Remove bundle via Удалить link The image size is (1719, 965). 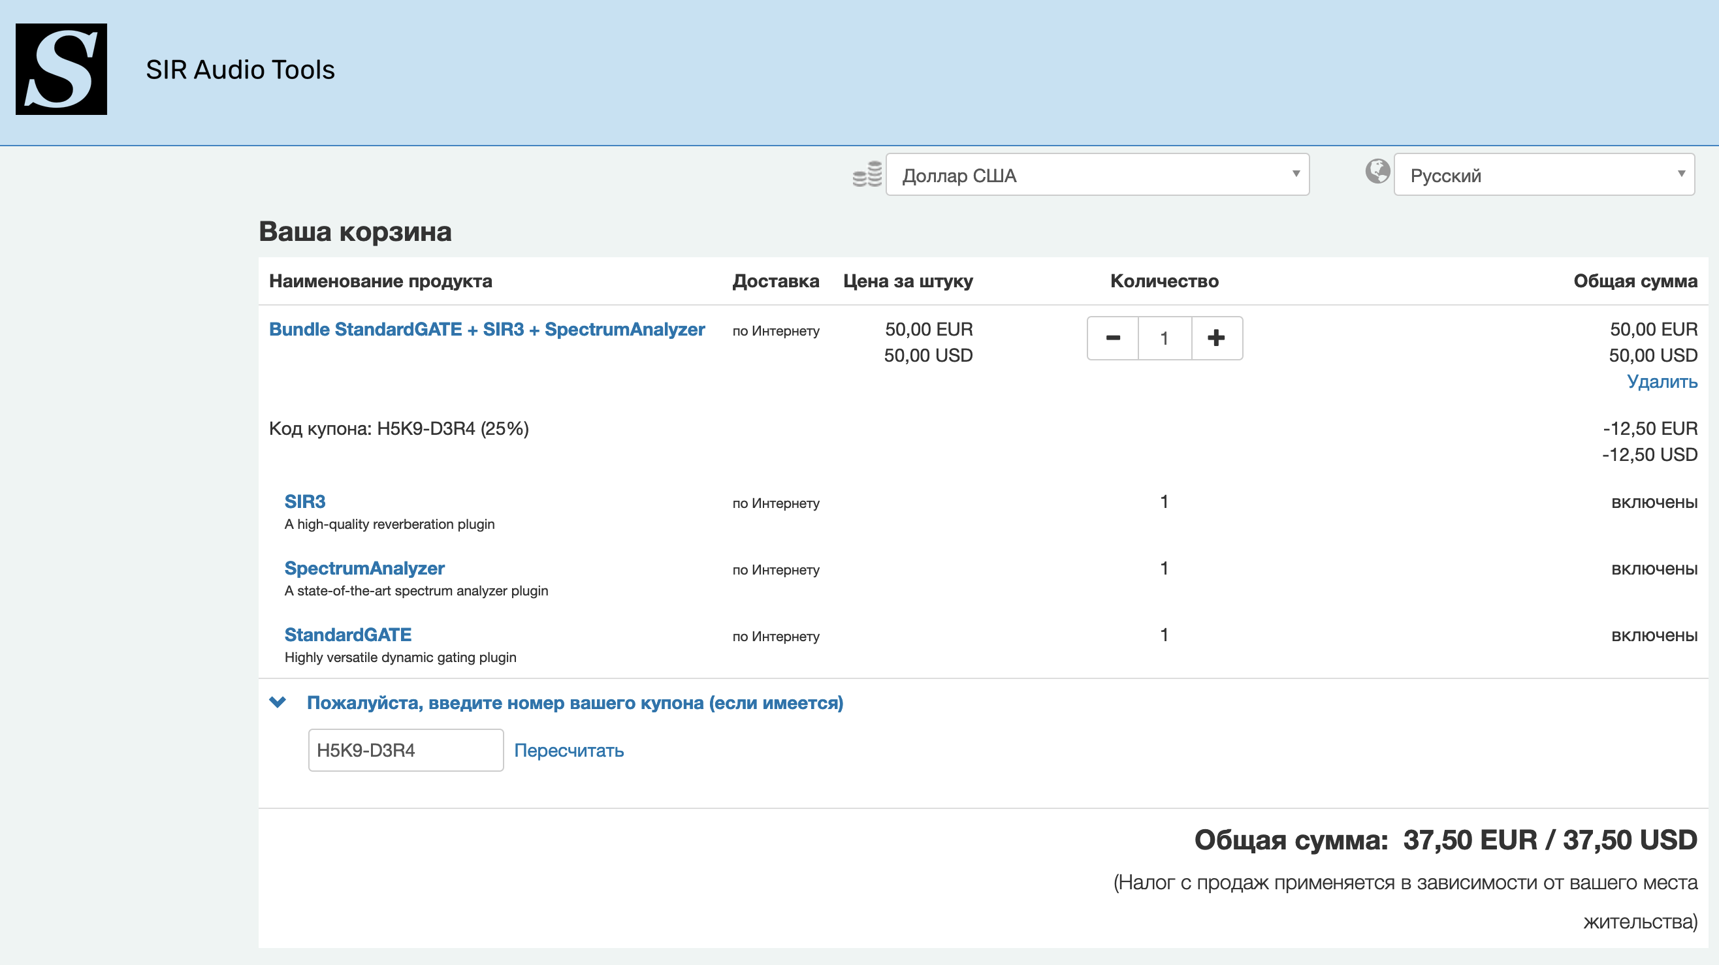pos(1662,381)
